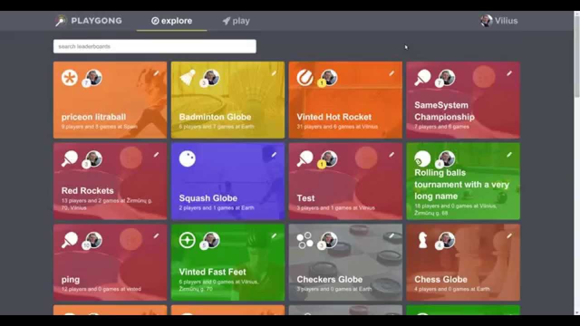The image size is (580, 326).
Task: Edit the Red Rockets leaderboard
Action: [156, 155]
